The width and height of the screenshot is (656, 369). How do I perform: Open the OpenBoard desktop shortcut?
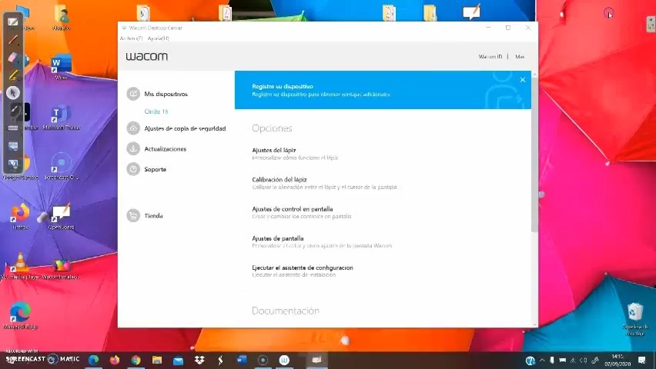(x=62, y=215)
